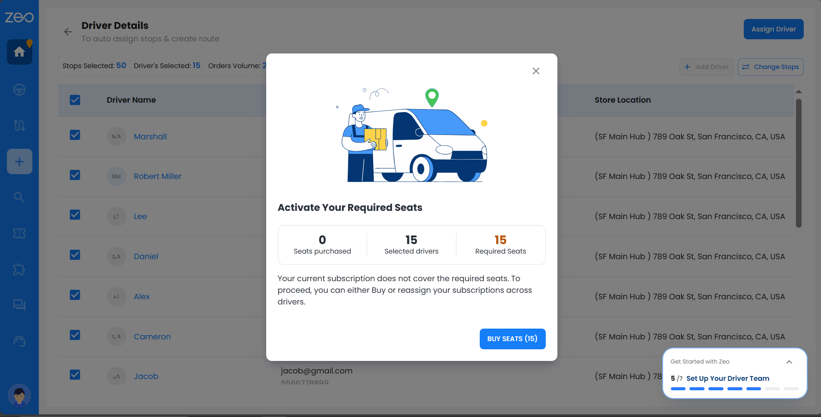Open the user profile avatar
The image size is (821, 417).
click(x=19, y=395)
